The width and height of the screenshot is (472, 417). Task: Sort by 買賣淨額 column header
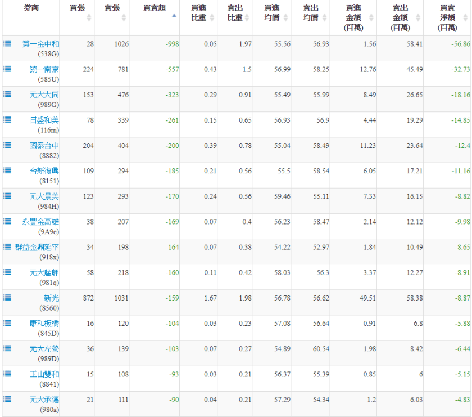pyautogui.click(x=448, y=17)
